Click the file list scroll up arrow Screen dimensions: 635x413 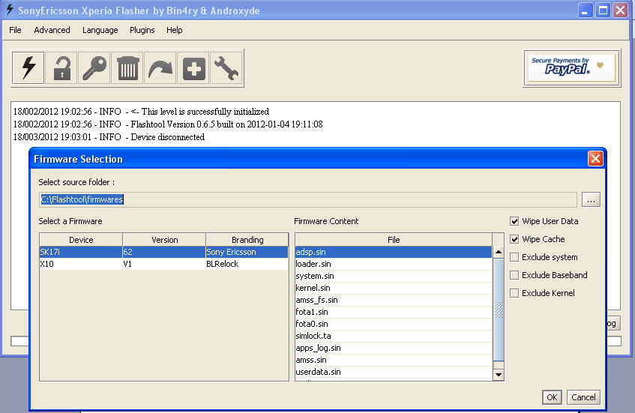click(x=499, y=252)
